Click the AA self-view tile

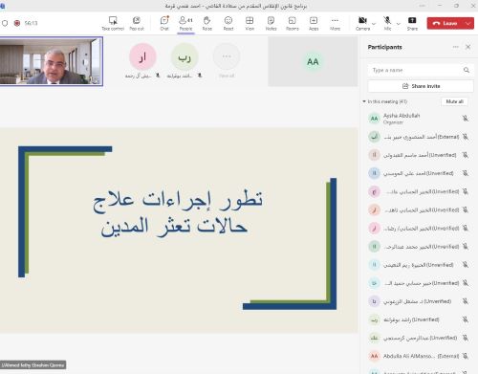[x=313, y=61]
